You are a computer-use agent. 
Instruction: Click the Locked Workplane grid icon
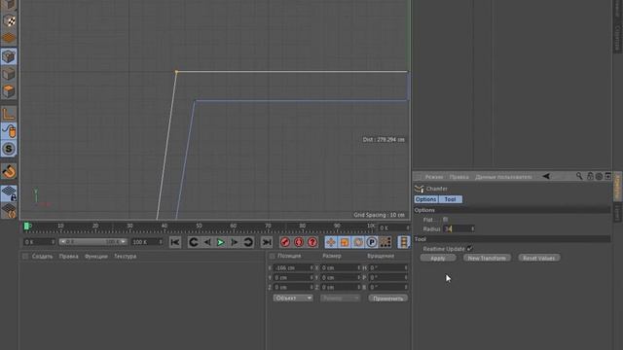[9, 193]
